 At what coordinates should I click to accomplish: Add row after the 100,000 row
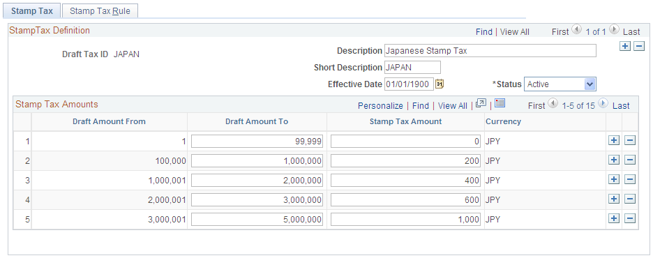(x=614, y=160)
